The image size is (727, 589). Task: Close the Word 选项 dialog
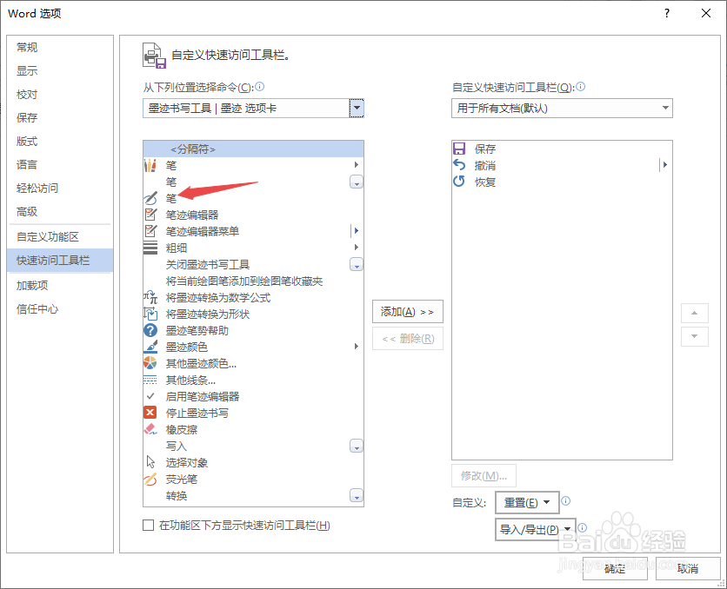coord(706,13)
